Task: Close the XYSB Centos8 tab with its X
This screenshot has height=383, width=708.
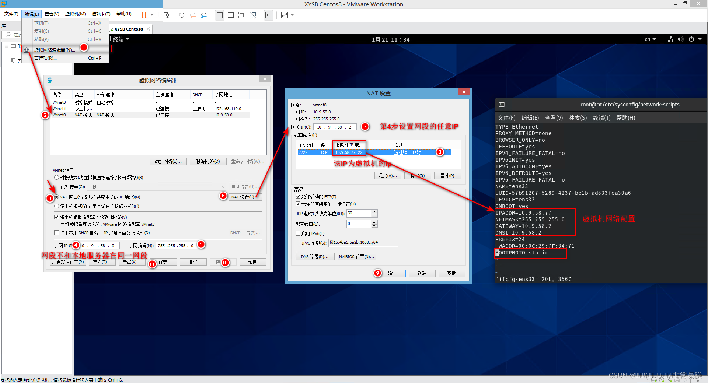Action: point(148,29)
